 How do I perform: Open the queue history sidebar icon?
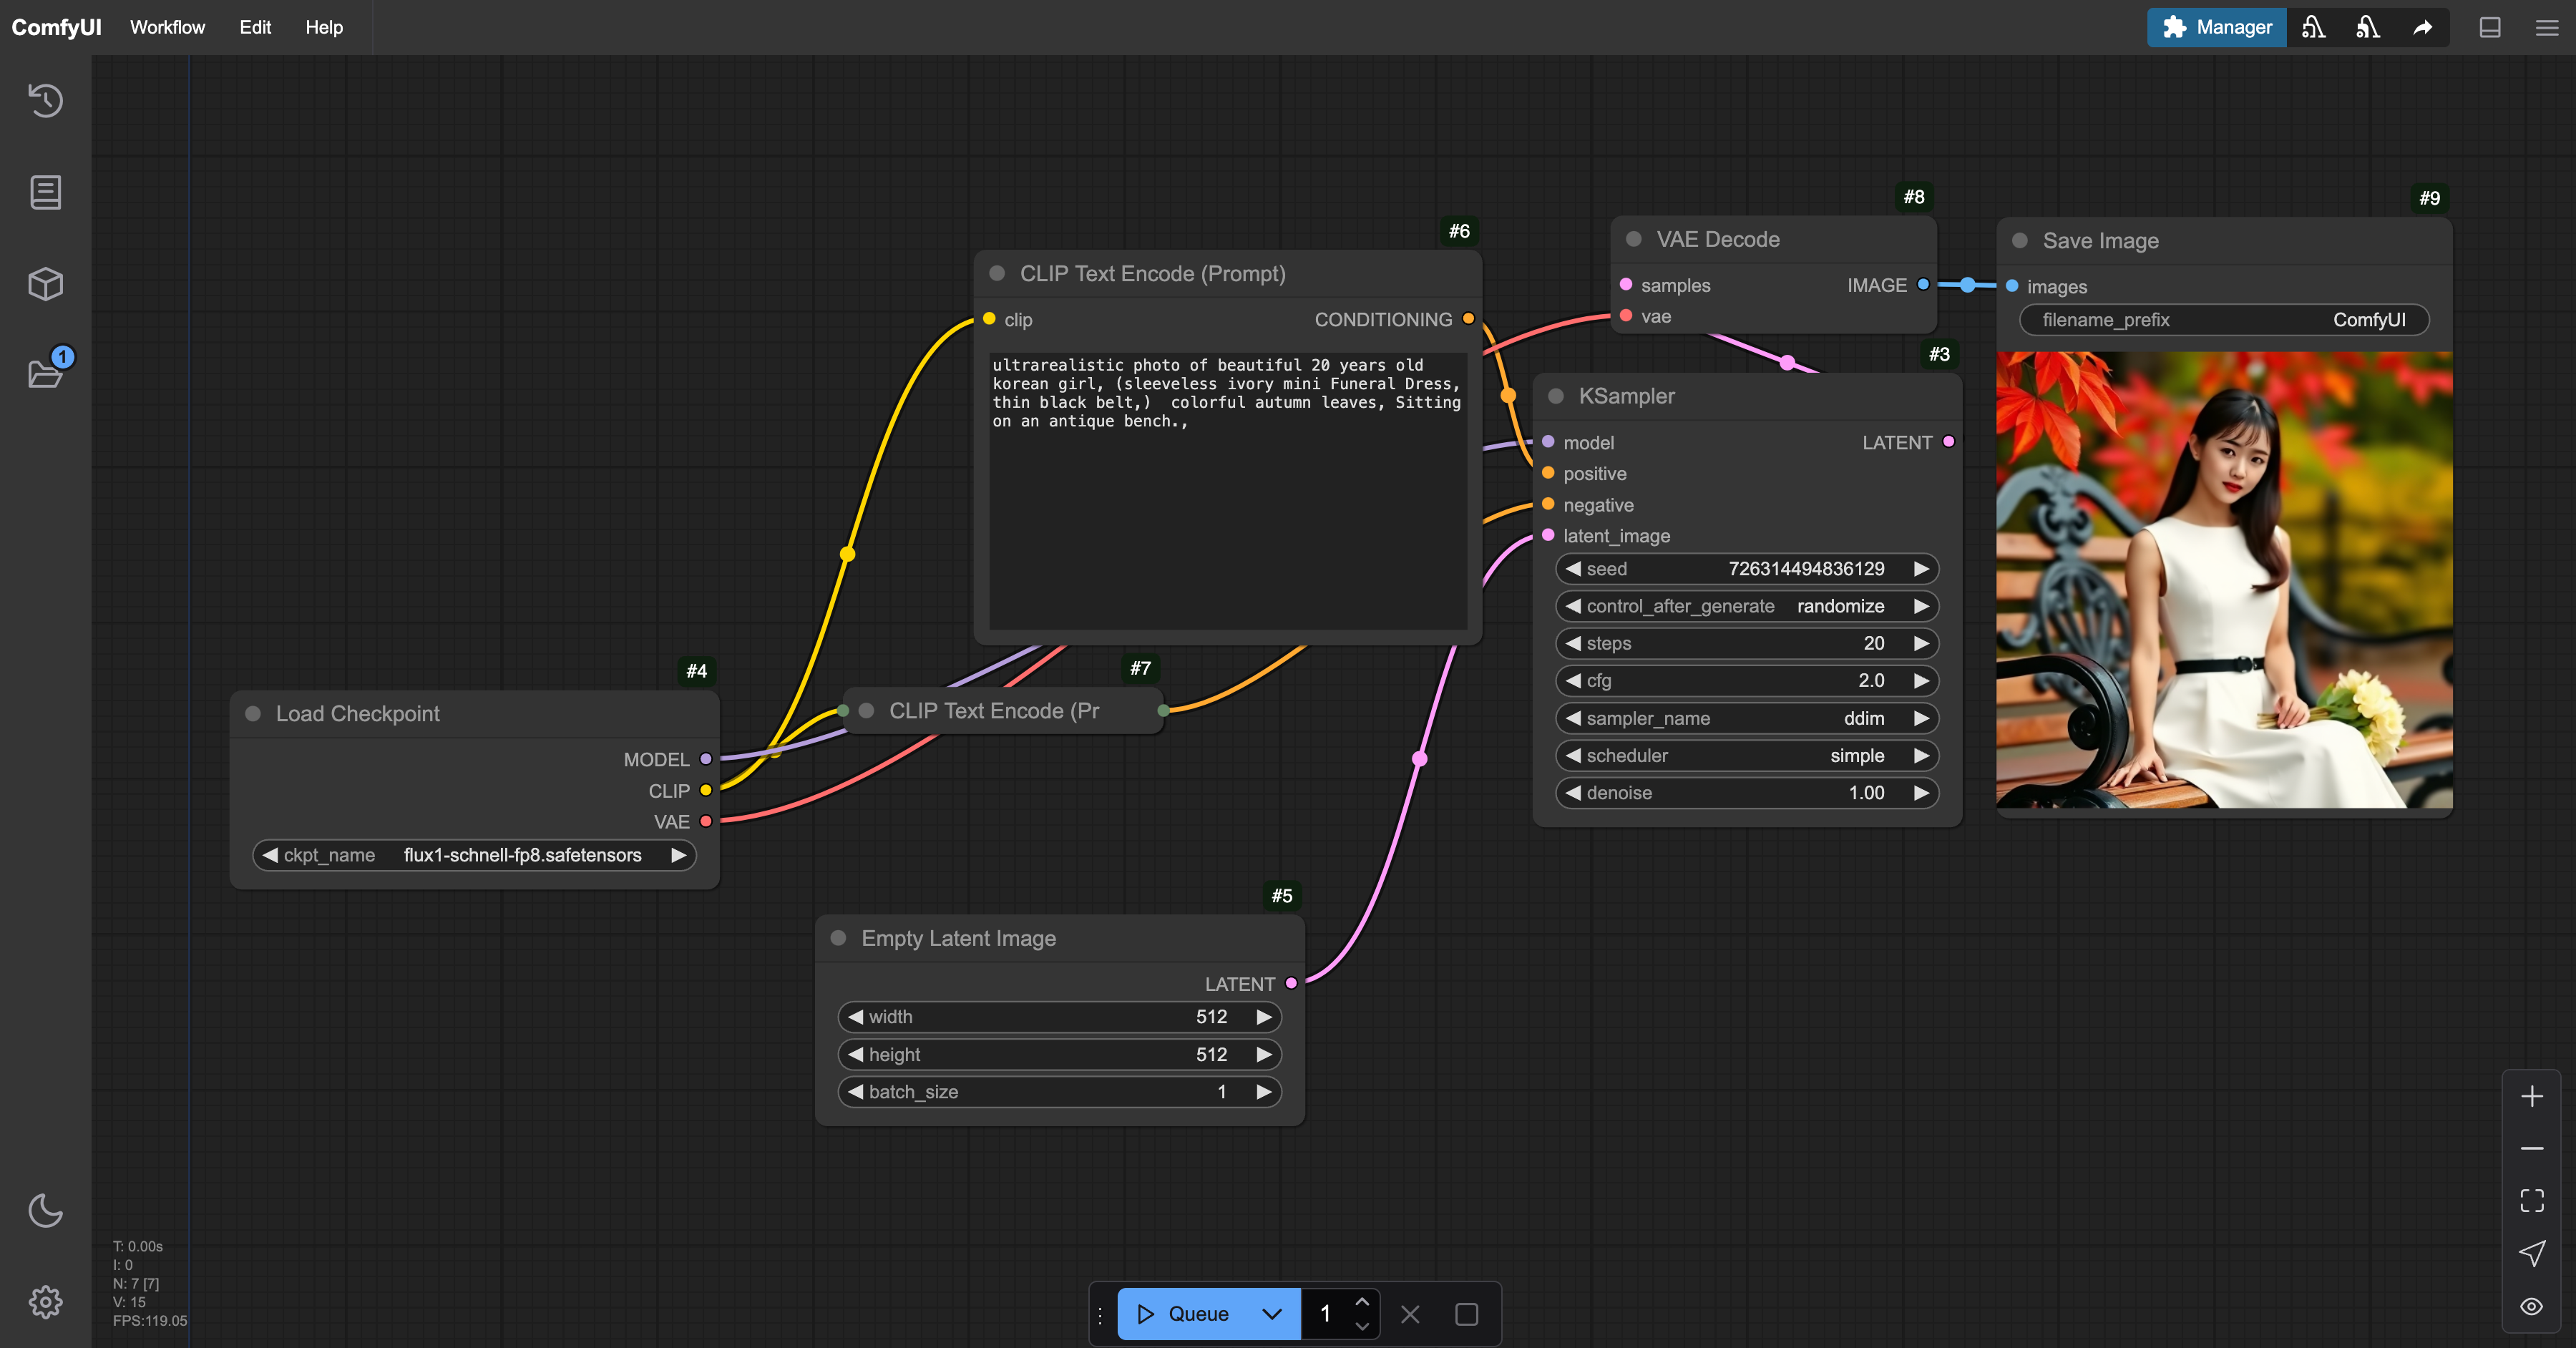[45, 101]
